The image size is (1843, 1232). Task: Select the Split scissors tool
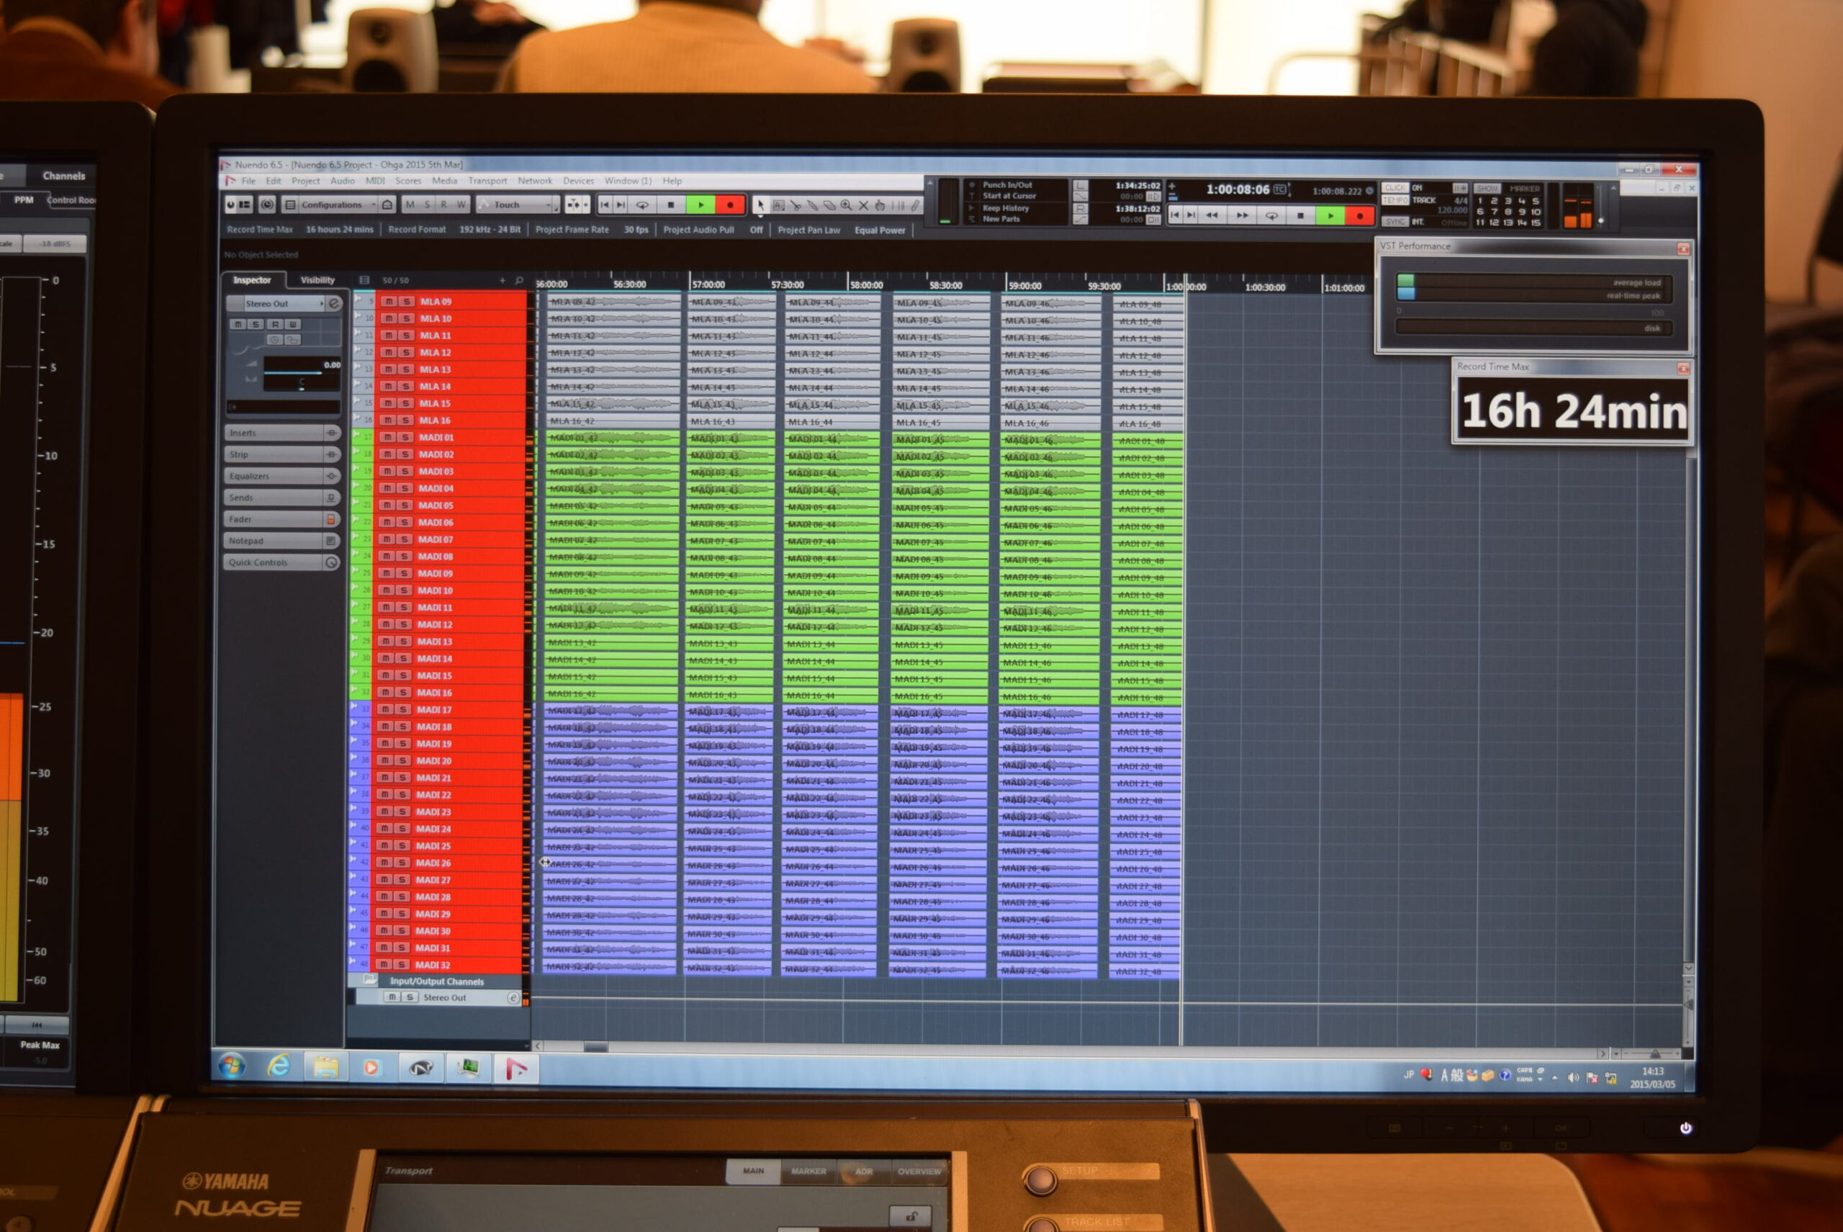[795, 205]
